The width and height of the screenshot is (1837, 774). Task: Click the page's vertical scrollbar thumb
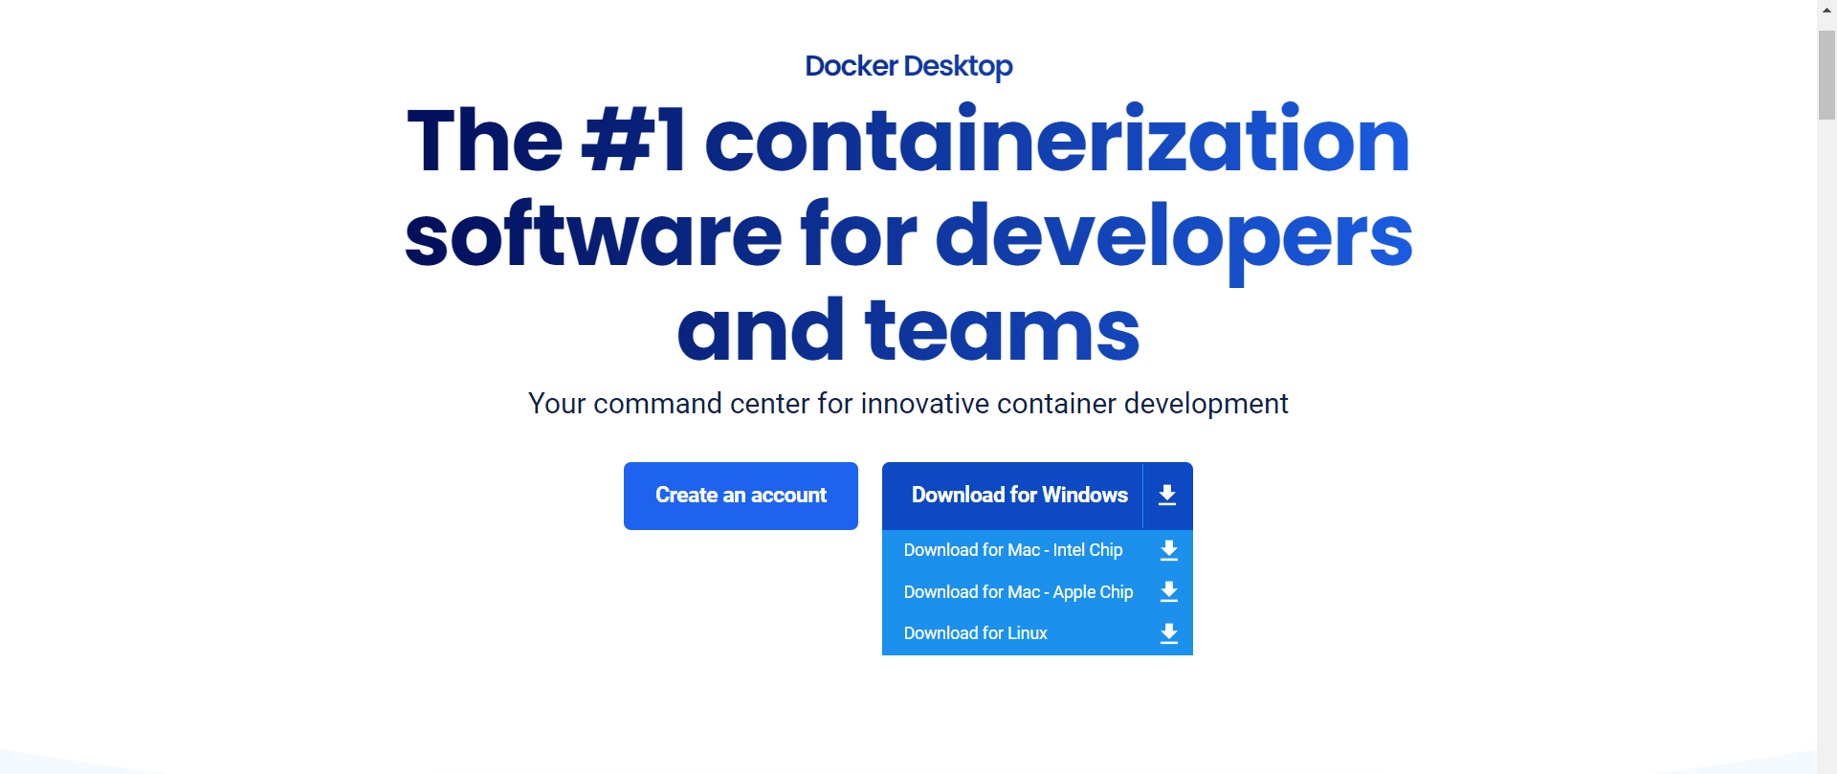pos(1826,75)
